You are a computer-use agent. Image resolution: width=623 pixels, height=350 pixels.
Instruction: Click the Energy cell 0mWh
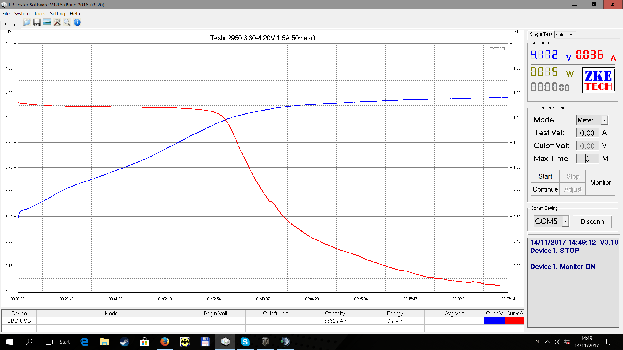395,321
